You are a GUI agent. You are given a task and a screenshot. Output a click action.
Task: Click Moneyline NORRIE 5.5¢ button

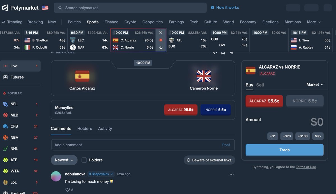[216, 110]
